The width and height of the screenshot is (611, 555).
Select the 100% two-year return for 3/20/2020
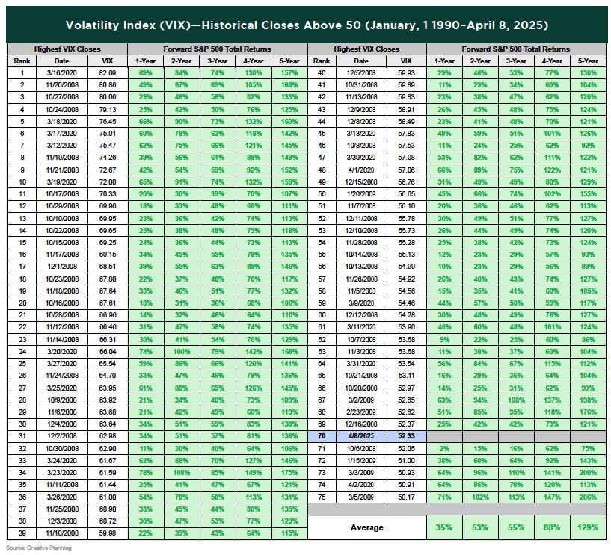180,350
